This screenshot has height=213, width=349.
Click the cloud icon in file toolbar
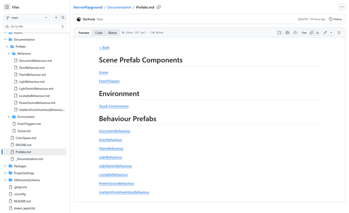click(x=295, y=32)
